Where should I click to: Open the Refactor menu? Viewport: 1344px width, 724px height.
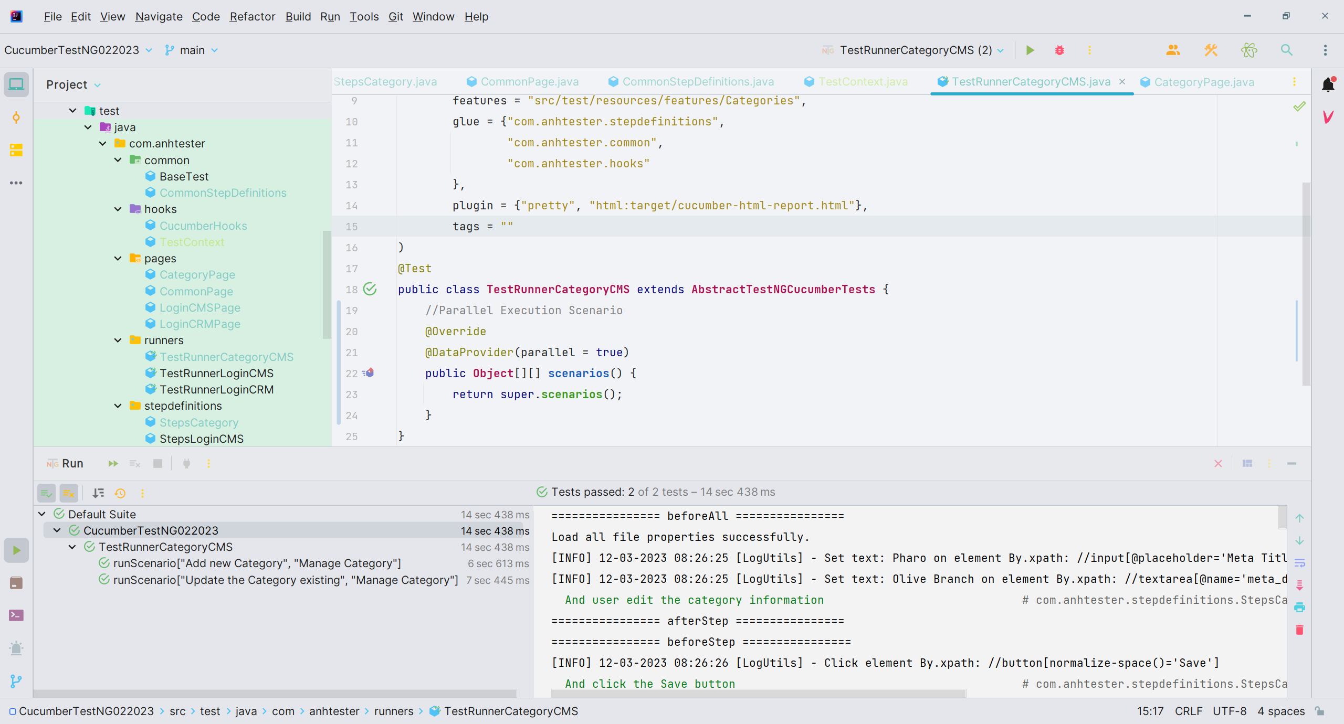252,16
